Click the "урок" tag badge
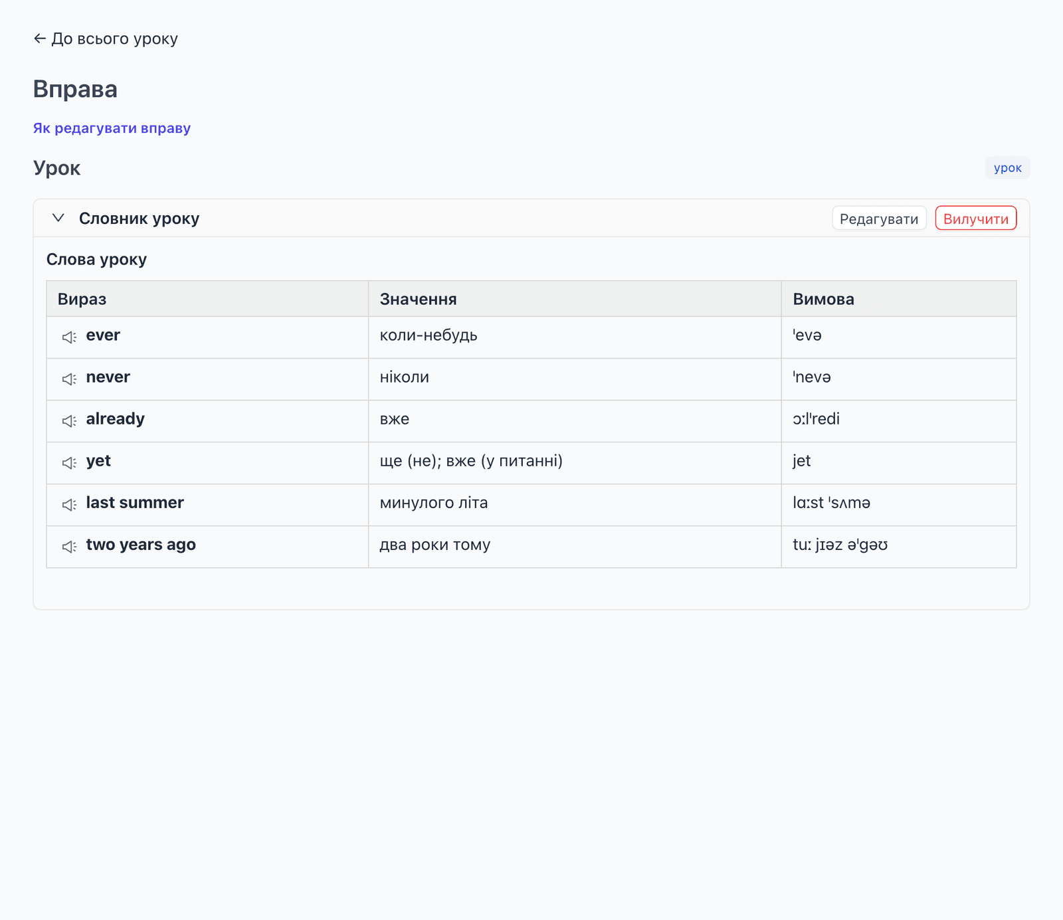The height and width of the screenshot is (920, 1063). pos(1007,168)
